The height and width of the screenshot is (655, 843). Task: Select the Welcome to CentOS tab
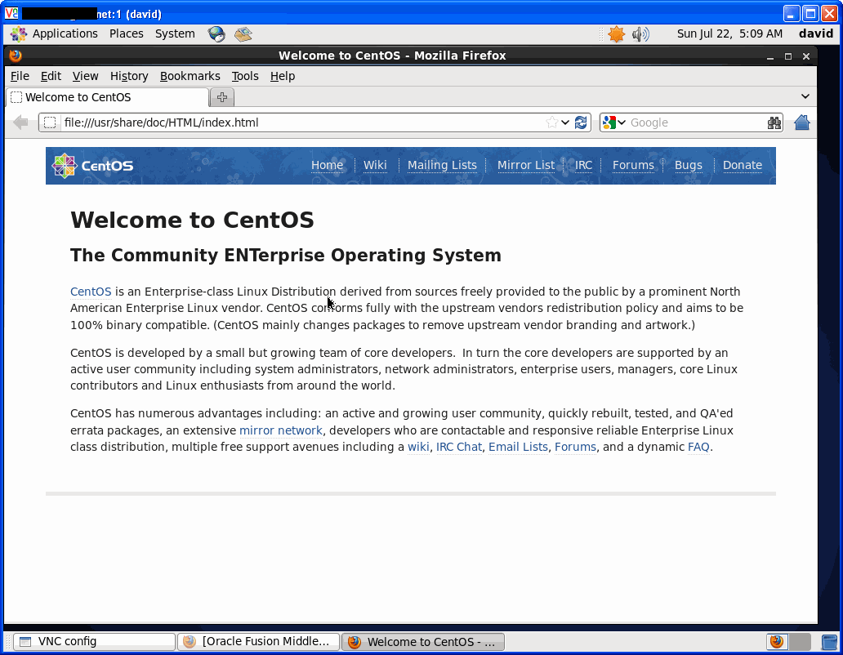click(x=108, y=97)
